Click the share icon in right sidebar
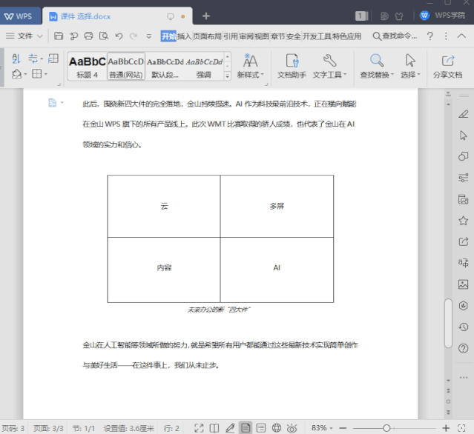The image size is (474, 434). point(463,241)
